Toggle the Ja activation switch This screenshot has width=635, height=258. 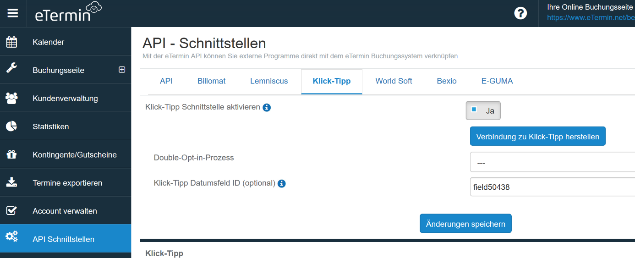coord(483,111)
